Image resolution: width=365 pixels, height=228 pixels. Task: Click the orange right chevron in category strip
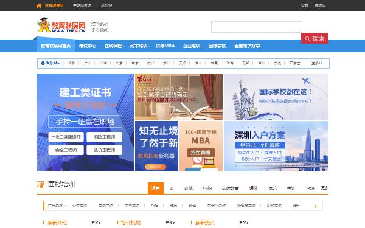315,206
